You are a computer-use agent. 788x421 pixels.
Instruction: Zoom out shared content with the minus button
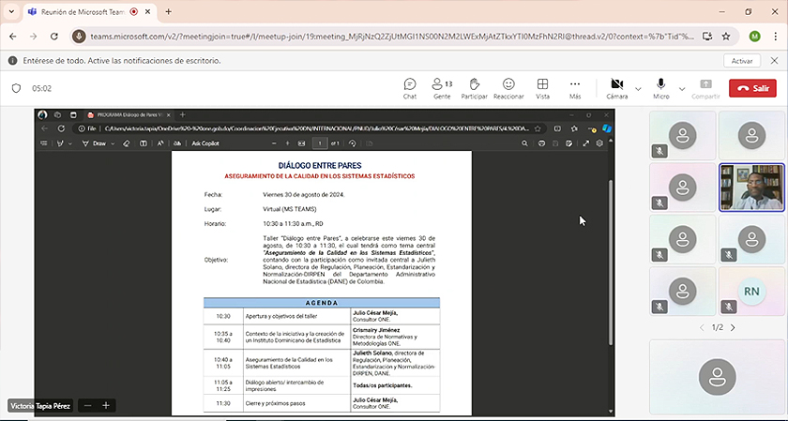(88, 405)
